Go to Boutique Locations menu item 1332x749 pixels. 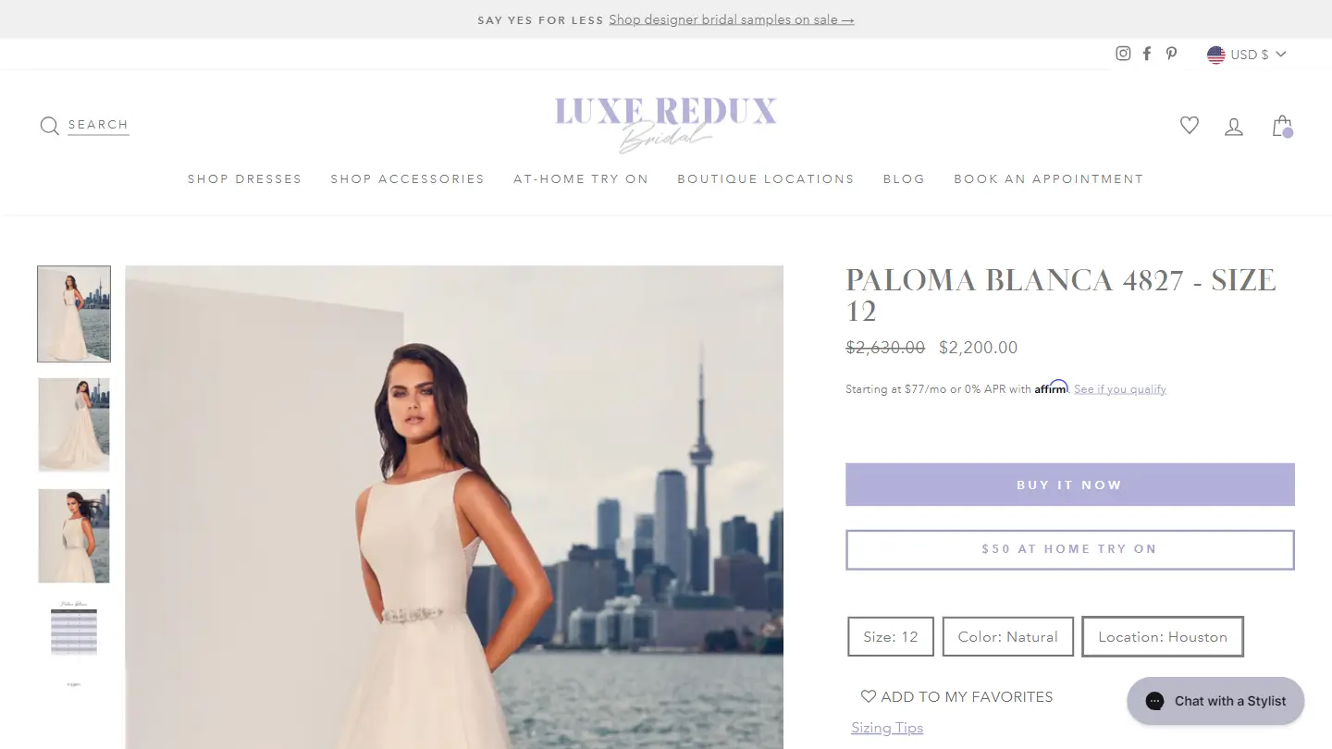[766, 179]
